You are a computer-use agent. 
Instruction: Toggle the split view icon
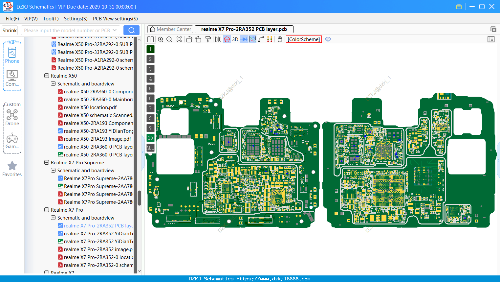150,39
